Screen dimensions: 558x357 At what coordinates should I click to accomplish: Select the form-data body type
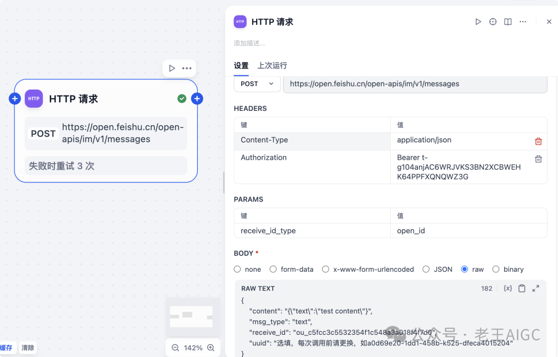point(273,269)
